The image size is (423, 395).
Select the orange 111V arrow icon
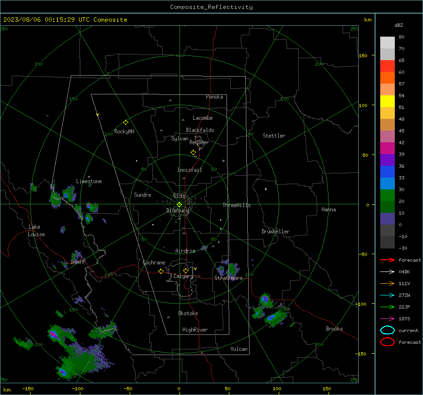tap(387, 283)
